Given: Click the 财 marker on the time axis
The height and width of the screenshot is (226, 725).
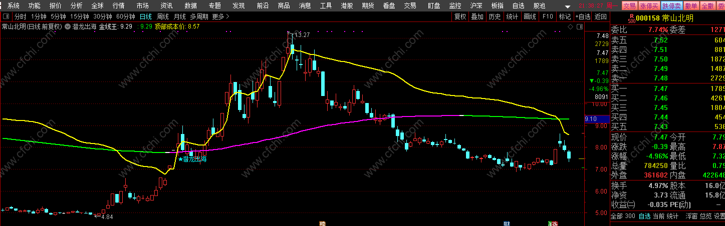Looking at the screenshot, I should [x=507, y=223].
